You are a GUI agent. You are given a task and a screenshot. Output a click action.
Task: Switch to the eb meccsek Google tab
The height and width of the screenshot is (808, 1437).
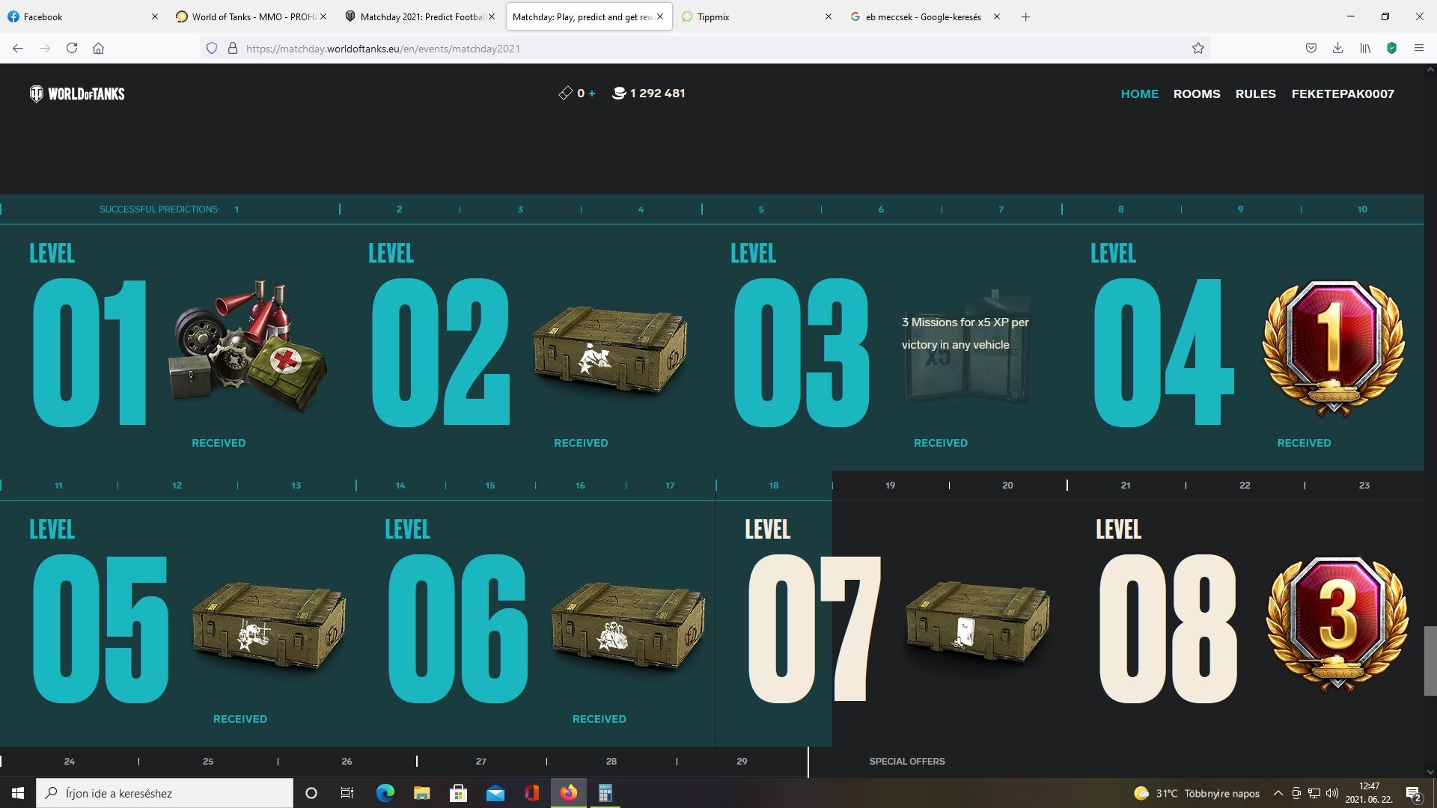[x=924, y=16]
